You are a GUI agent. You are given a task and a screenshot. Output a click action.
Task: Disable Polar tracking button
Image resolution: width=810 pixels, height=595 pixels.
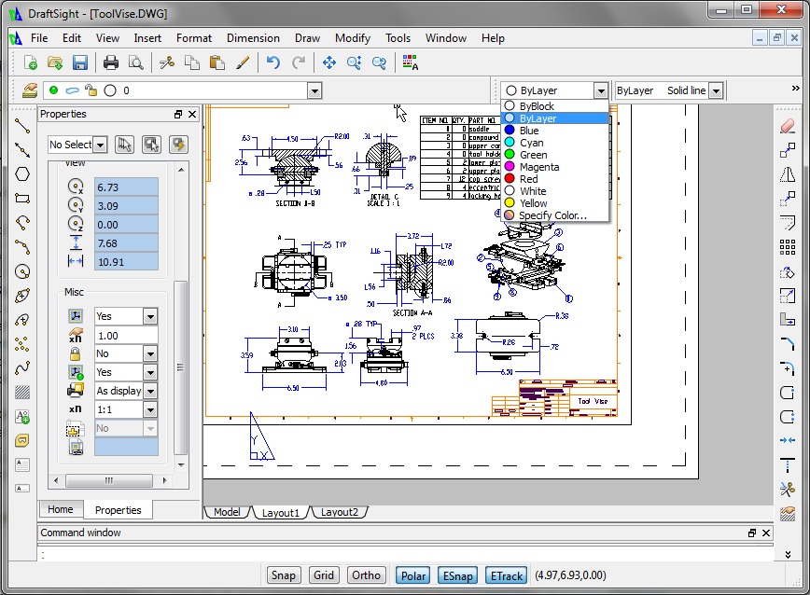pos(413,575)
